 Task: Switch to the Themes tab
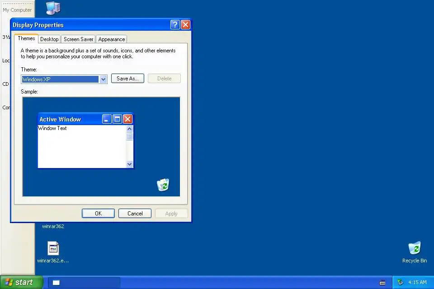(26, 38)
